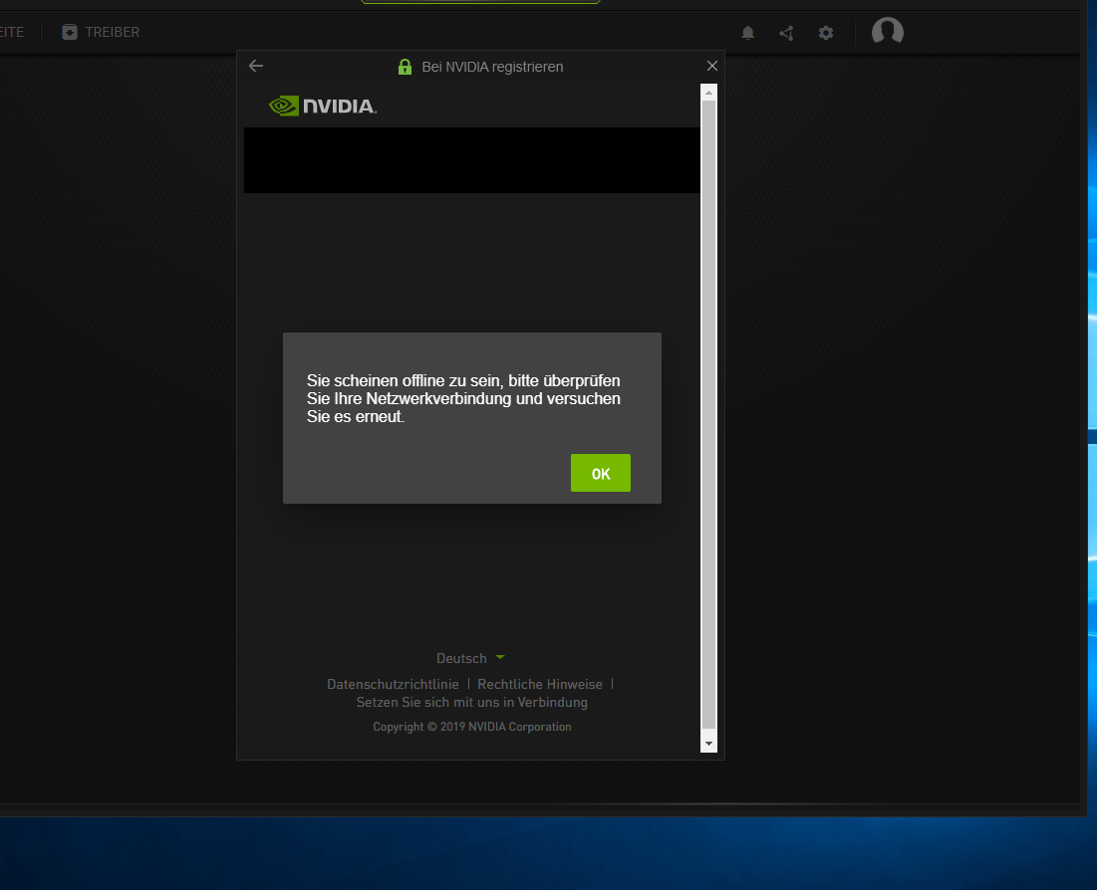This screenshot has height=890, width=1097.
Task: Close the Bei NVIDIA registrieren dialog
Action: (x=712, y=66)
